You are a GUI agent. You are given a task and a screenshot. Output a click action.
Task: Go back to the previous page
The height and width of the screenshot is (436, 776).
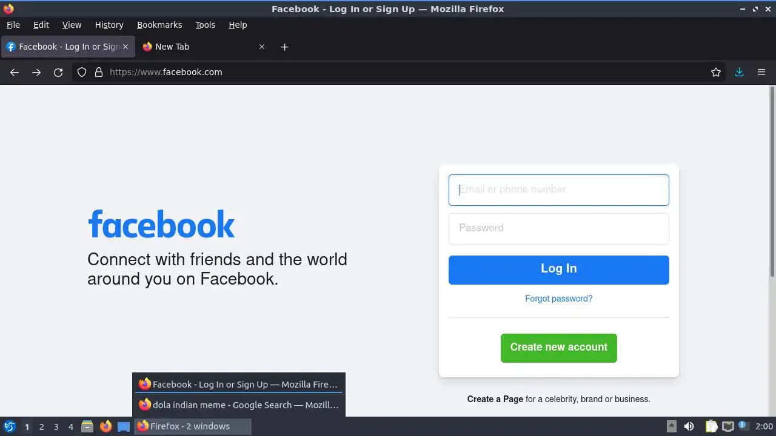tap(15, 72)
